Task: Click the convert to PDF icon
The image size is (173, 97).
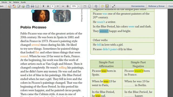Action: coord(14,6)
